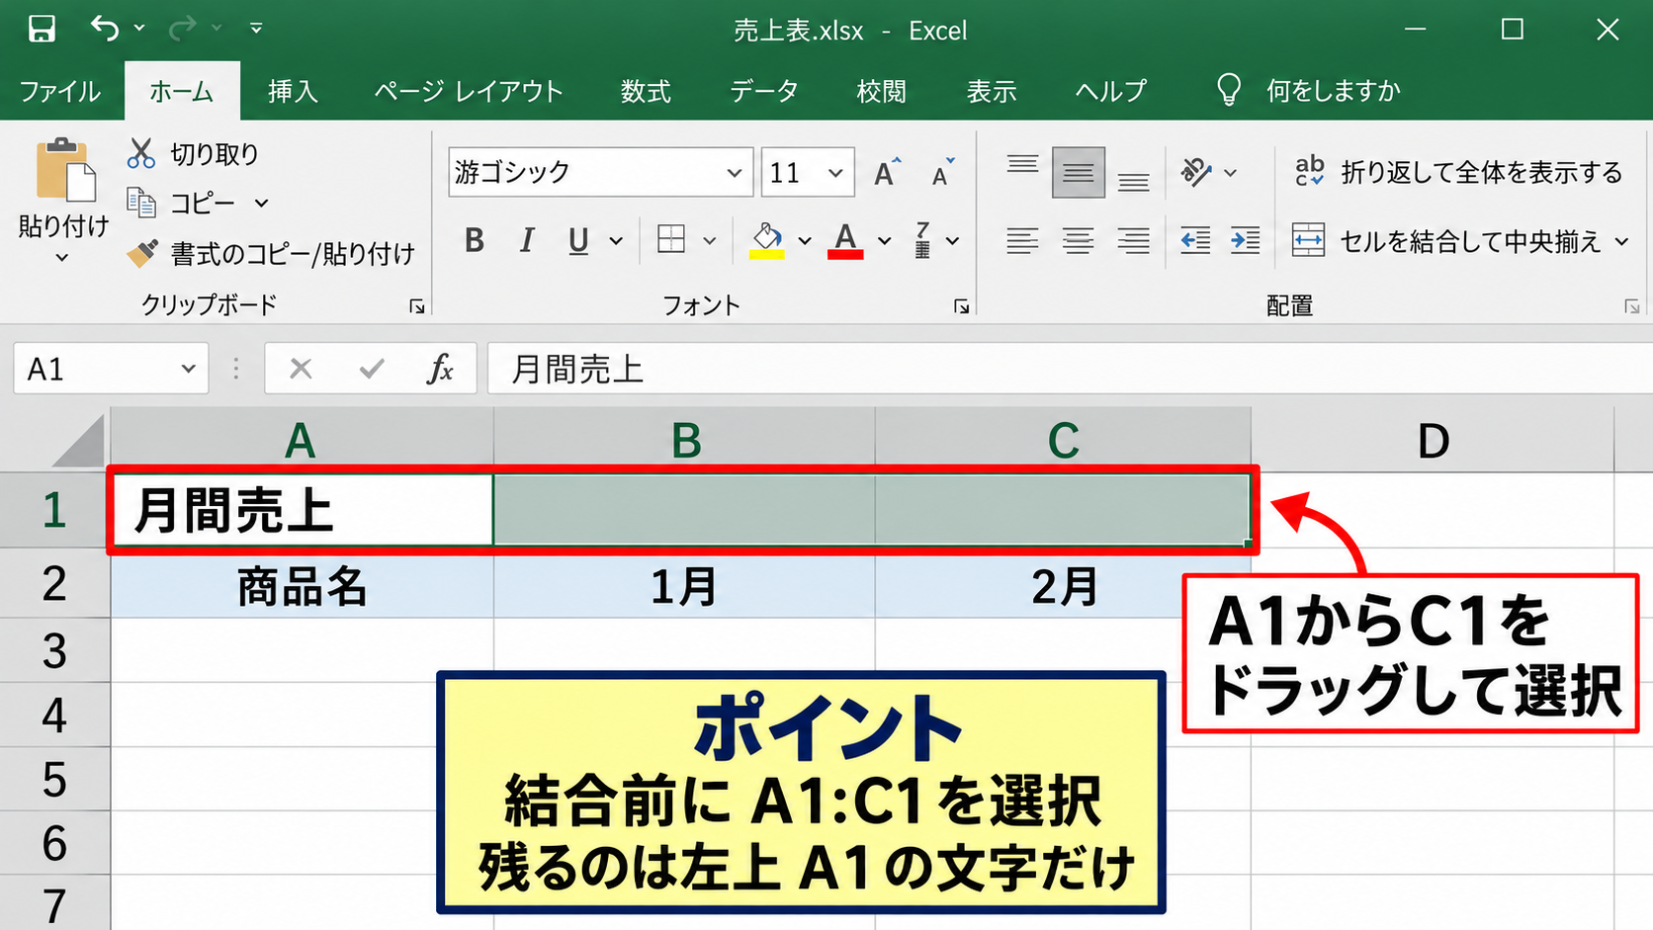Viewport: 1653px width, 930px height.
Task: Toggle center text alignment
Action: tap(1079, 240)
